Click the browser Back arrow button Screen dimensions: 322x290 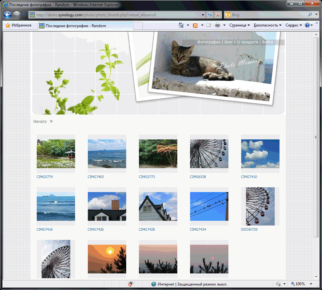(x=7, y=15)
